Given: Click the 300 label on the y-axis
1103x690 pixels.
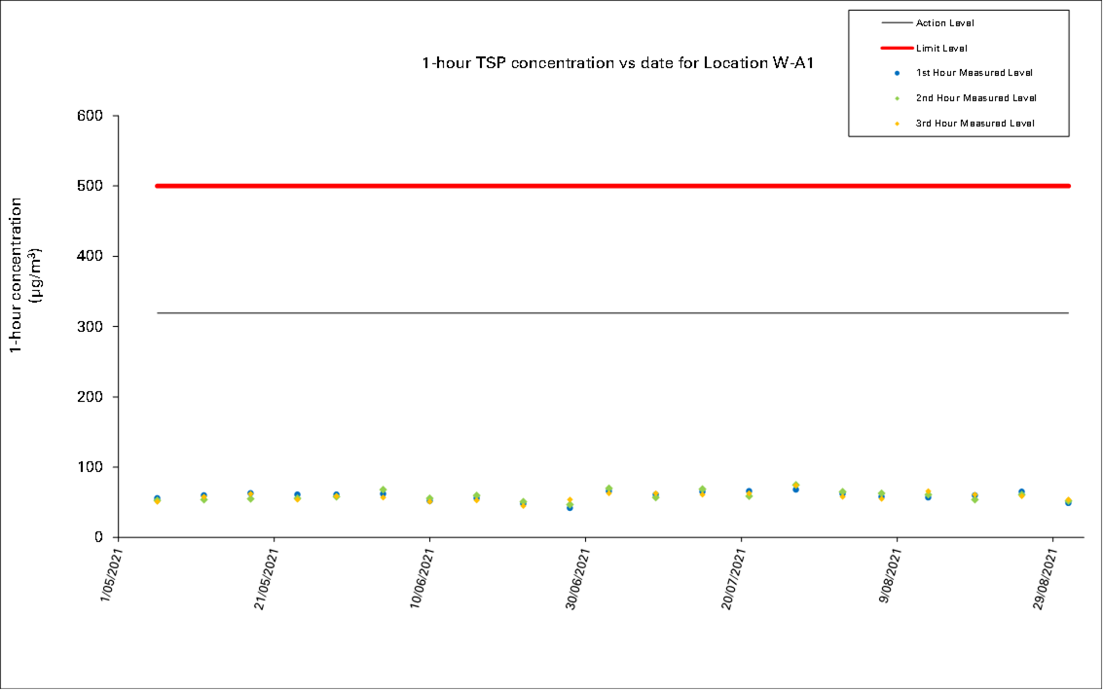Looking at the screenshot, I should 92,327.
